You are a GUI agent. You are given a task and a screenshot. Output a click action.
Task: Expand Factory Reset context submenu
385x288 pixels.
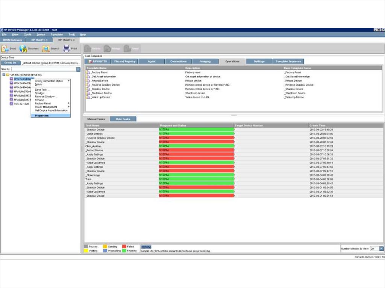pos(51,104)
